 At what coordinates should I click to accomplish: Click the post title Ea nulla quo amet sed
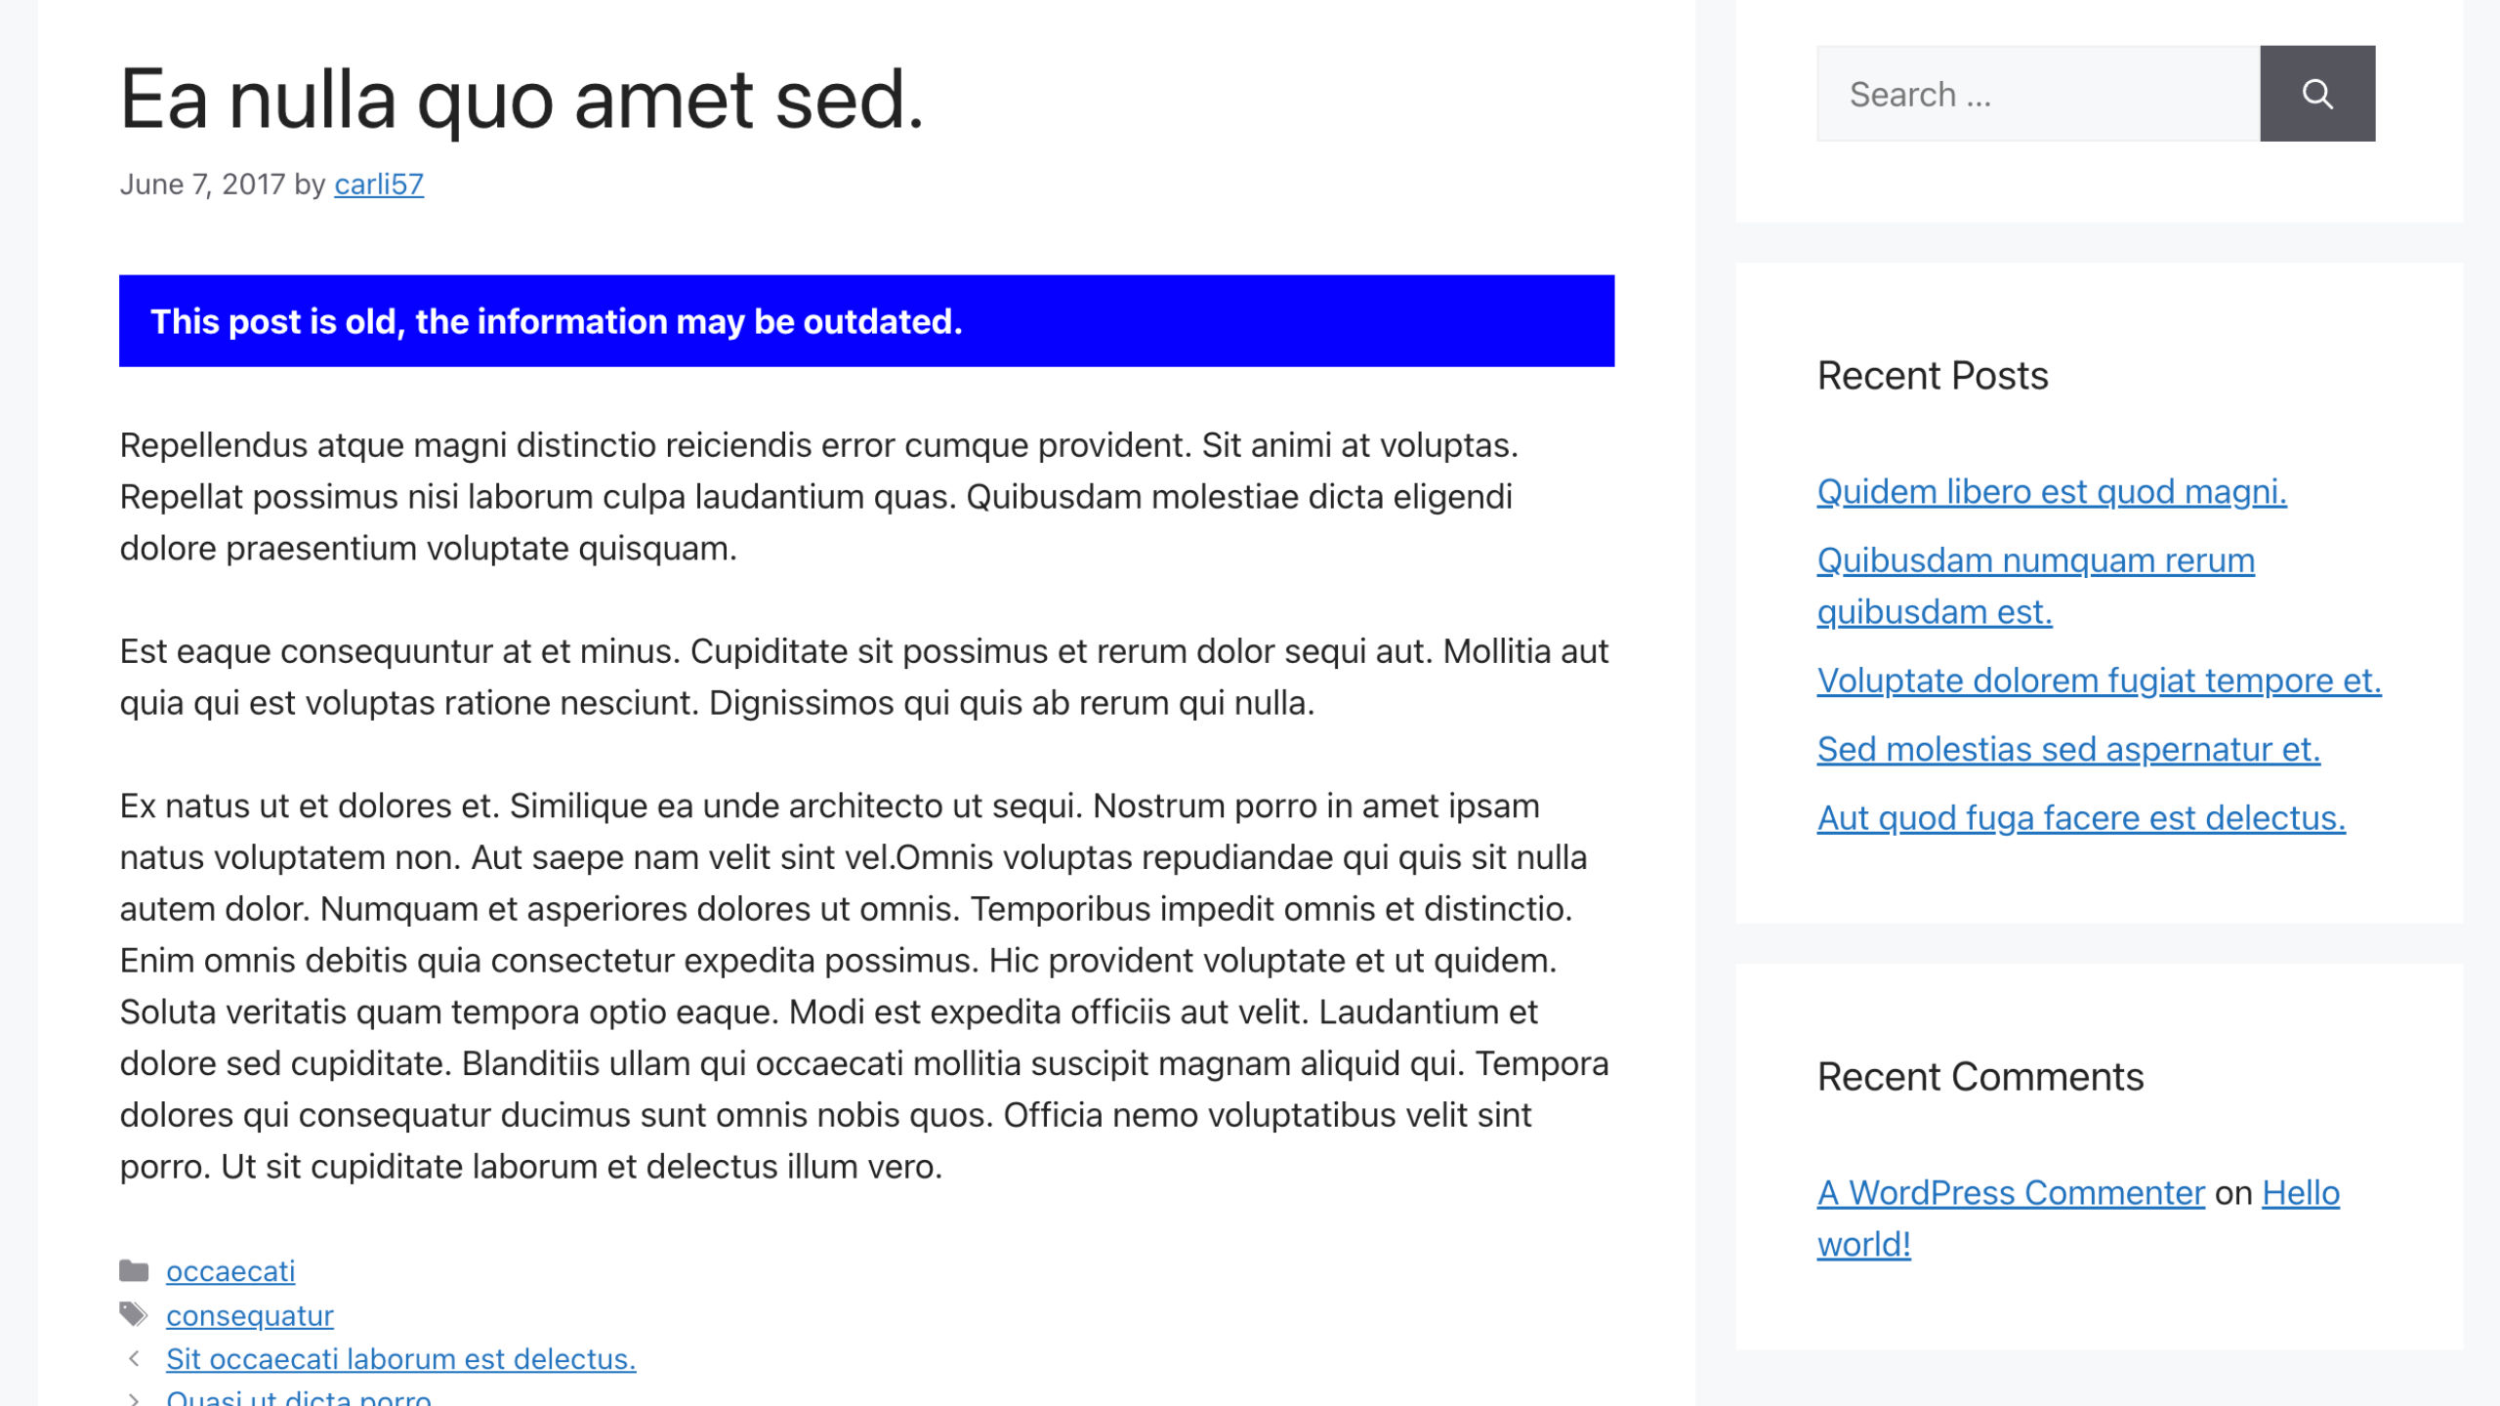pyautogui.click(x=521, y=100)
